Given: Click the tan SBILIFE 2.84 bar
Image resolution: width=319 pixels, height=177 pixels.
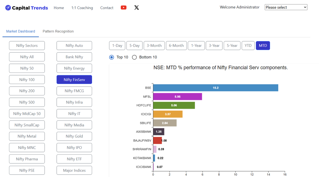Looking at the screenshot, I should tap(165, 123).
